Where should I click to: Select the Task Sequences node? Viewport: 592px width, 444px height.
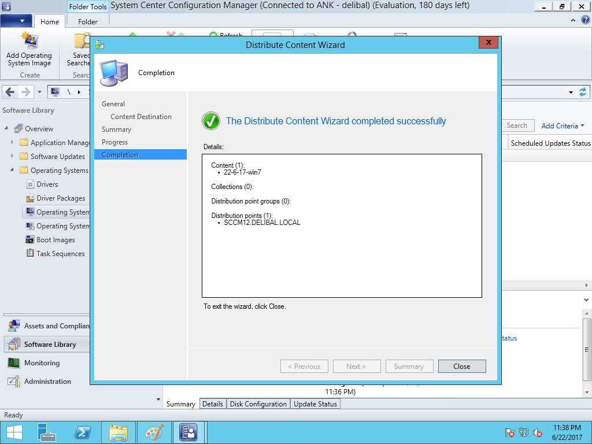point(60,254)
